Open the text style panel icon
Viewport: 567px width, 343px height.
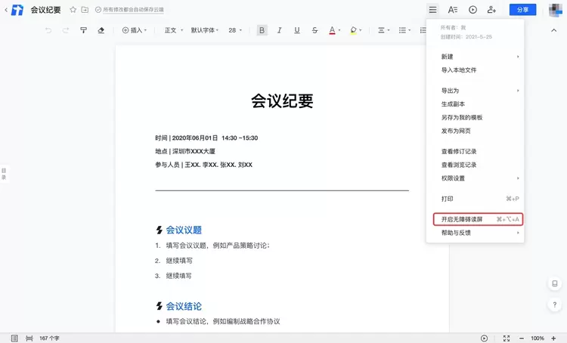(452, 10)
